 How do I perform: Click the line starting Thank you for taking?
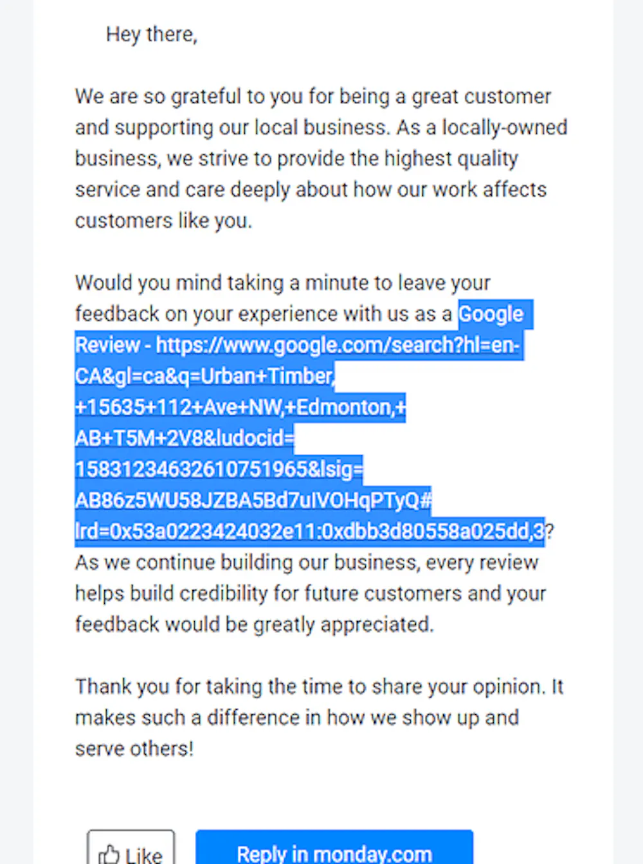pyautogui.click(x=319, y=687)
